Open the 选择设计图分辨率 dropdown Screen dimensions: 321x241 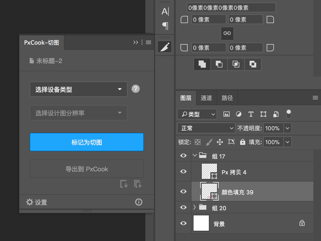tap(79, 113)
